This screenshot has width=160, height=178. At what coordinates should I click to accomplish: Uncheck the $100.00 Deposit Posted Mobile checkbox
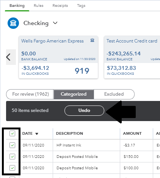click(x=12, y=168)
